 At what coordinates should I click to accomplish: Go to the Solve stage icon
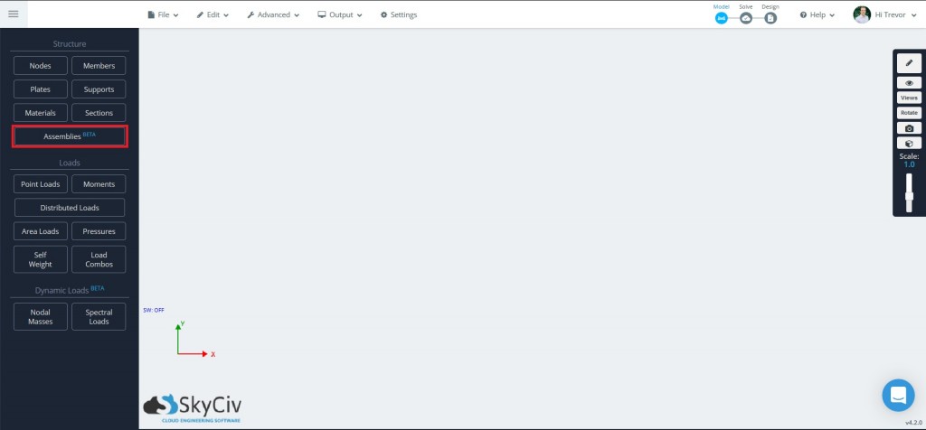(746, 18)
